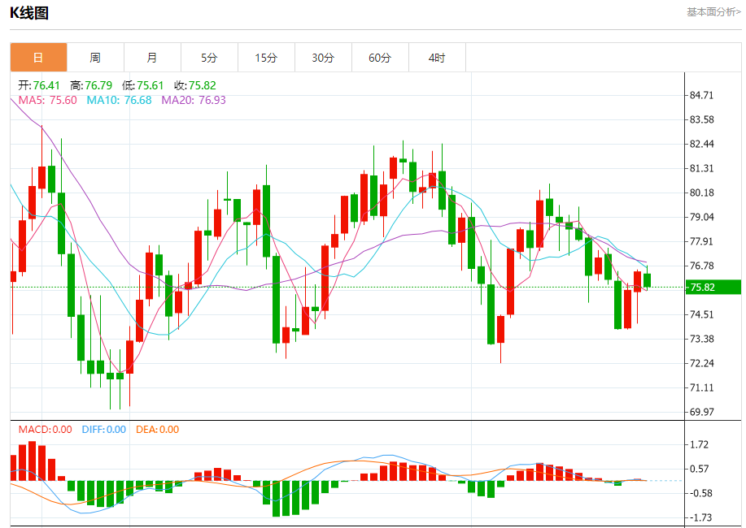The width and height of the screenshot is (746, 528).
Task: Click the 72.24 price axis label
Action: point(702,363)
